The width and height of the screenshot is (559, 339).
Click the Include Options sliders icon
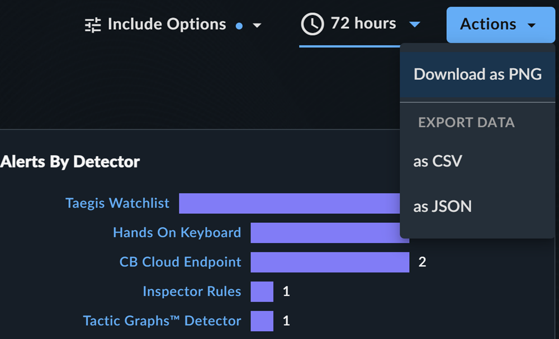[x=93, y=25]
